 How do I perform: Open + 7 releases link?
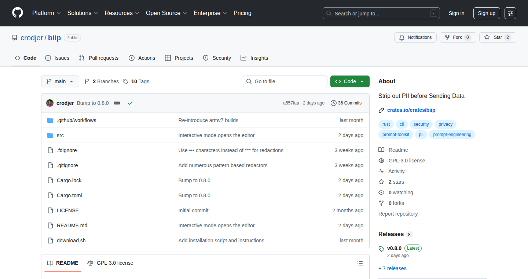click(392, 268)
